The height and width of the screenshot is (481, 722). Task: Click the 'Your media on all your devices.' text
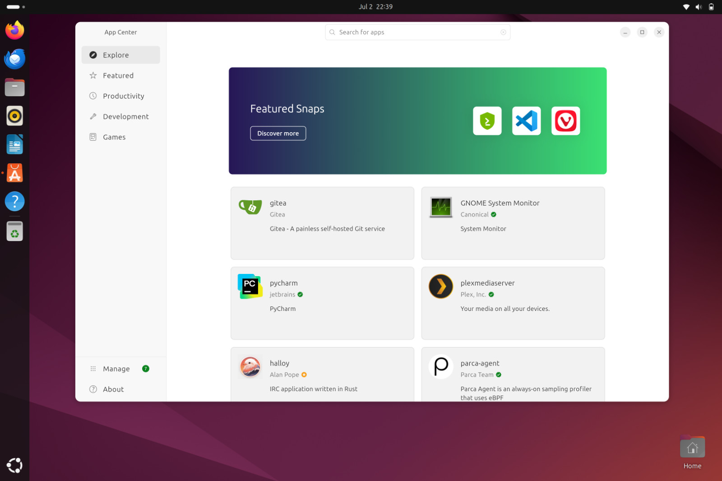point(505,309)
